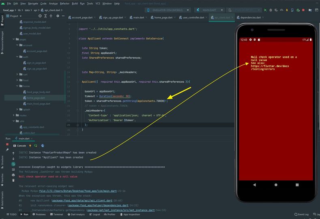The height and width of the screenshot is (219, 320).
Task: Open the VCS menu
Action: tap(98, 4)
